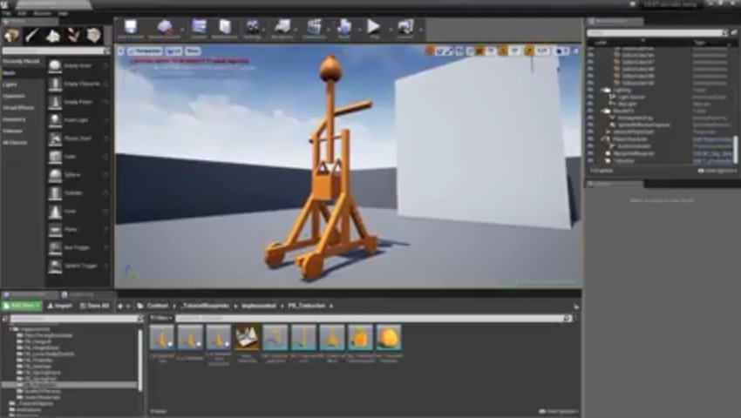Screen dimensions: 741x418
Task: Click Save All in Content Browser
Action: [94, 306]
